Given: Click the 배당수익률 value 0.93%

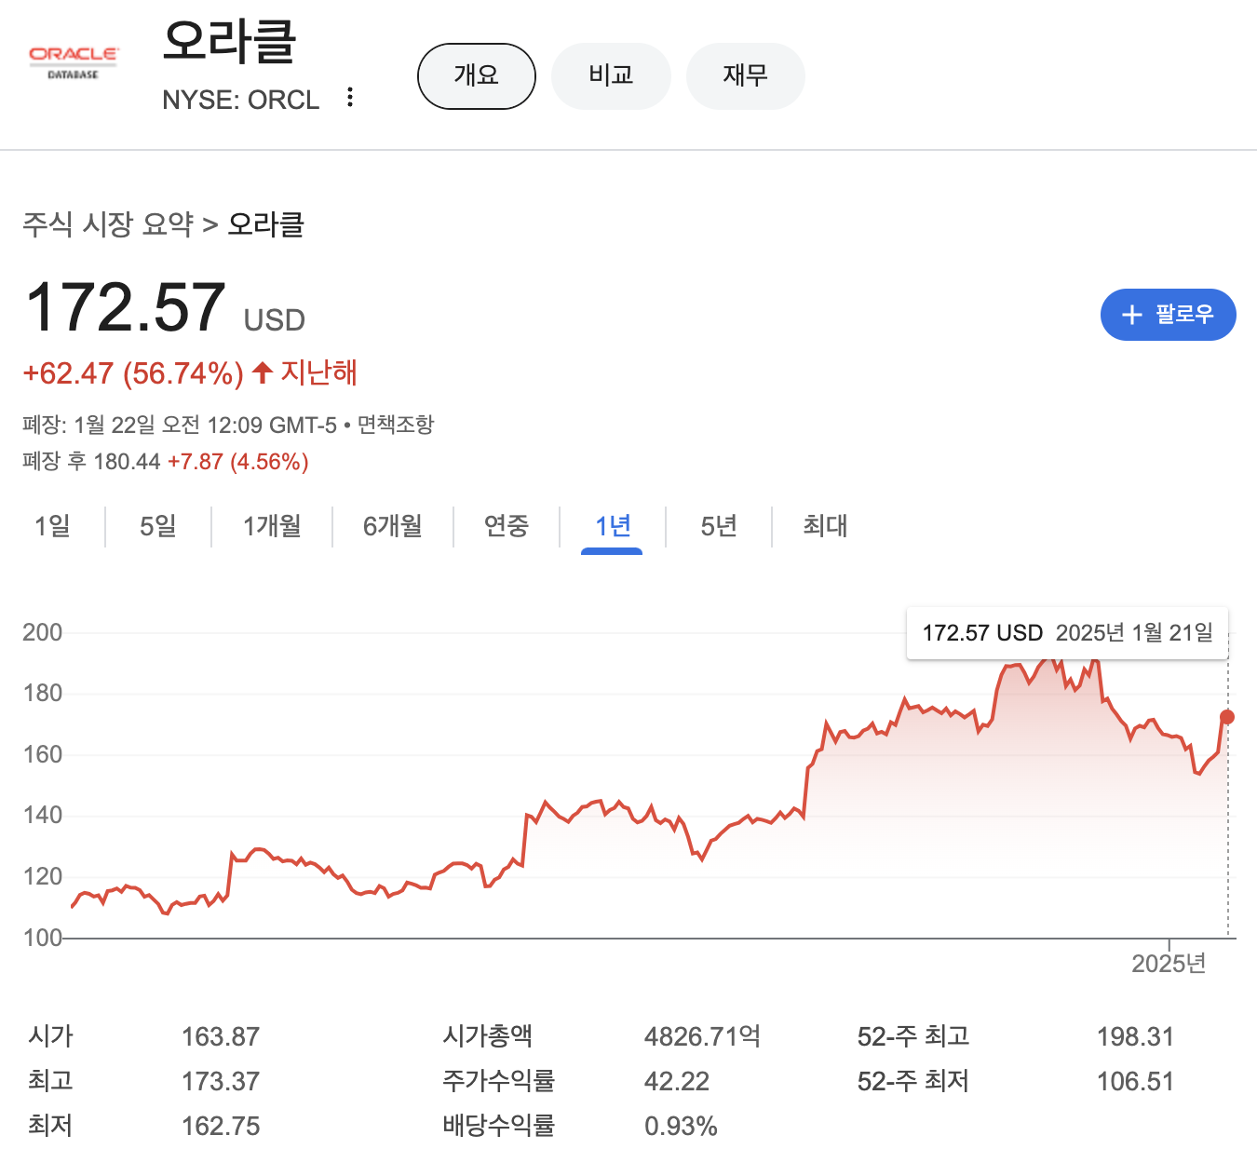Looking at the screenshot, I should pyautogui.click(x=681, y=1127).
